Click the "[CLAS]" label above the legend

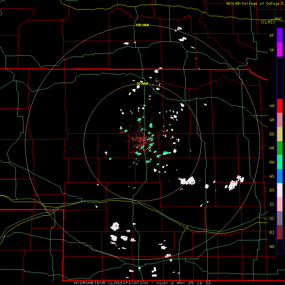click(x=268, y=22)
